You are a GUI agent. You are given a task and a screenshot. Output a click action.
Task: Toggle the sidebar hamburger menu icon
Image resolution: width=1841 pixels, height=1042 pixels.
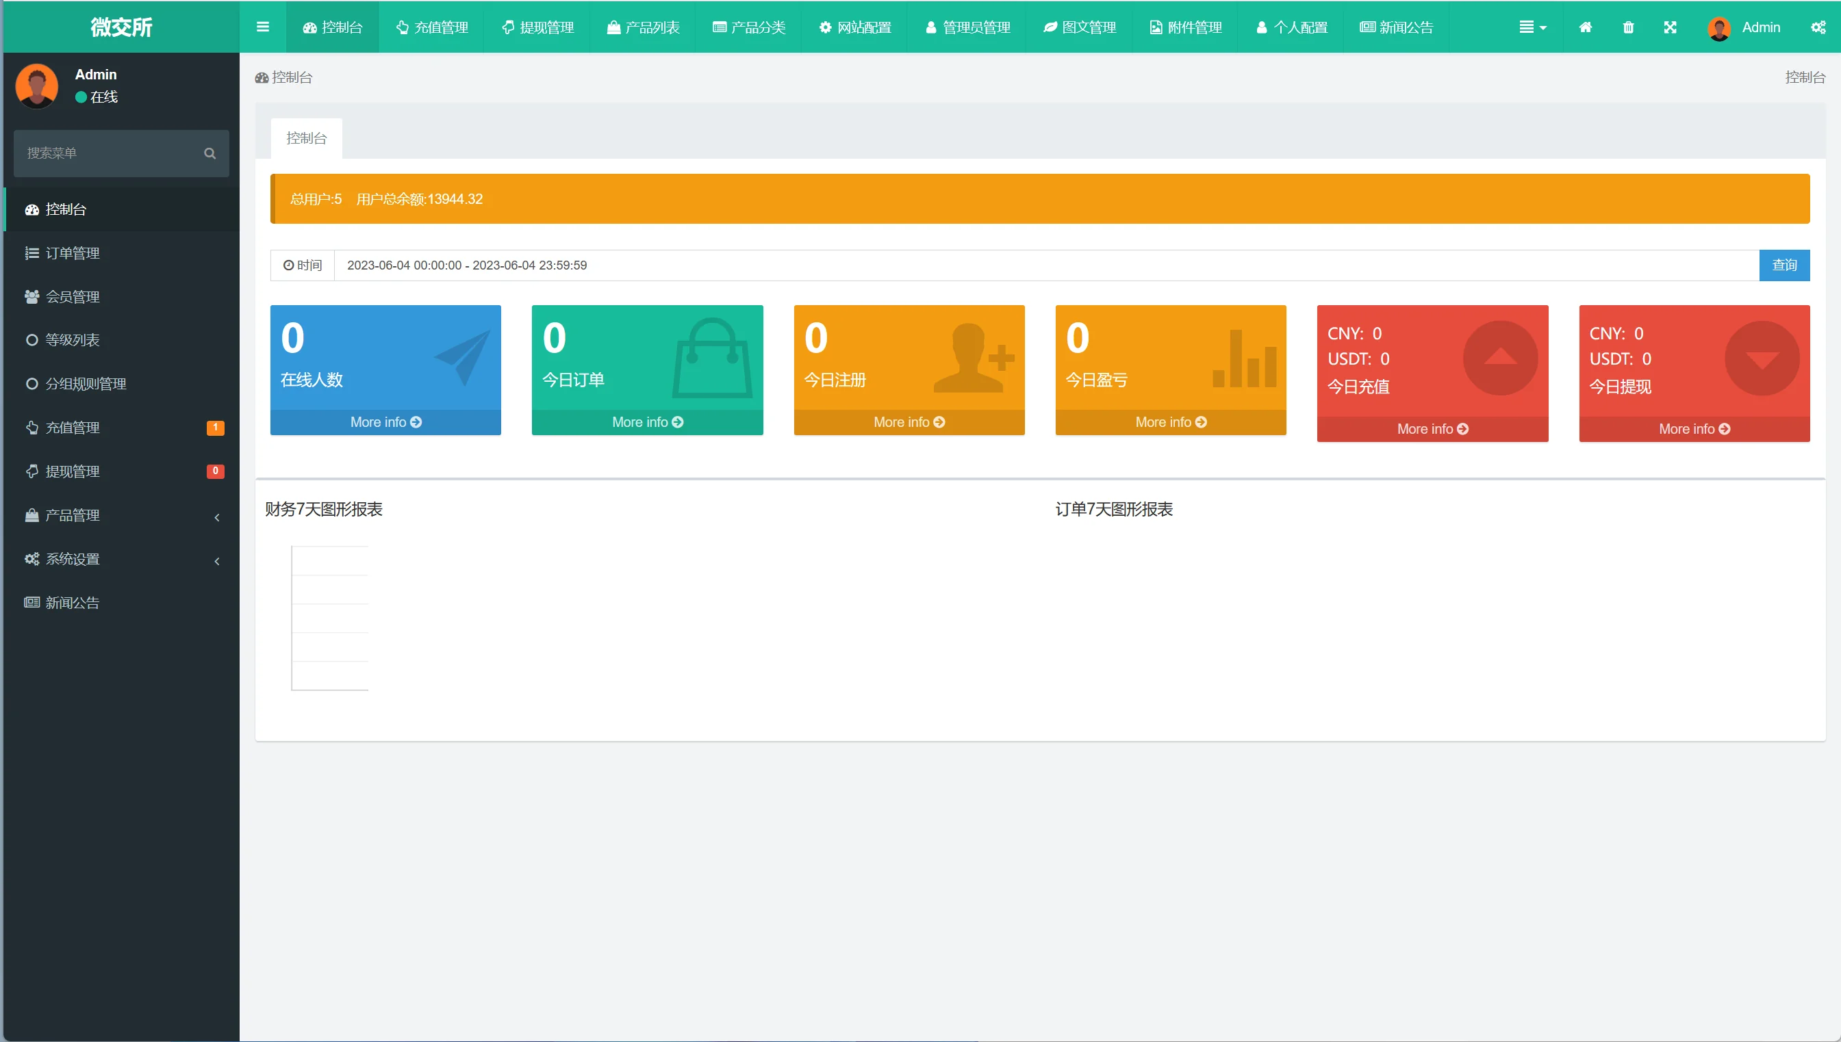263,27
